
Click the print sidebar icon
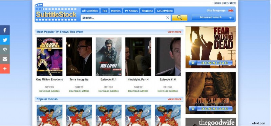[5, 49]
